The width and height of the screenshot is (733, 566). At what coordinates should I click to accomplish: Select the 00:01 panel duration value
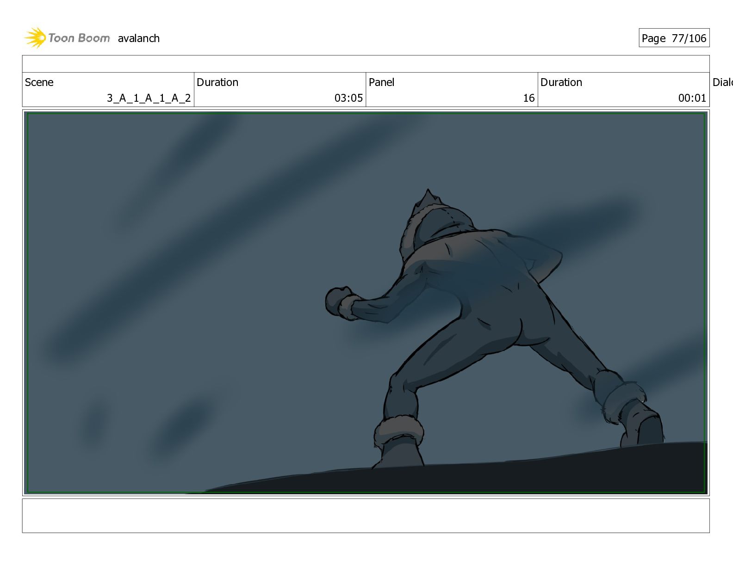pos(692,98)
